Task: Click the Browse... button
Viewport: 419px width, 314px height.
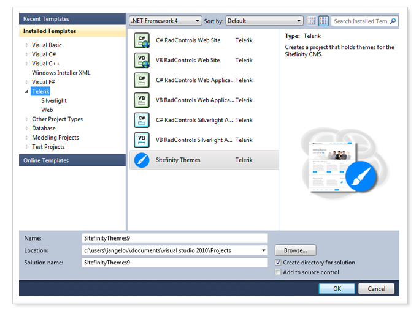Action: click(x=295, y=250)
